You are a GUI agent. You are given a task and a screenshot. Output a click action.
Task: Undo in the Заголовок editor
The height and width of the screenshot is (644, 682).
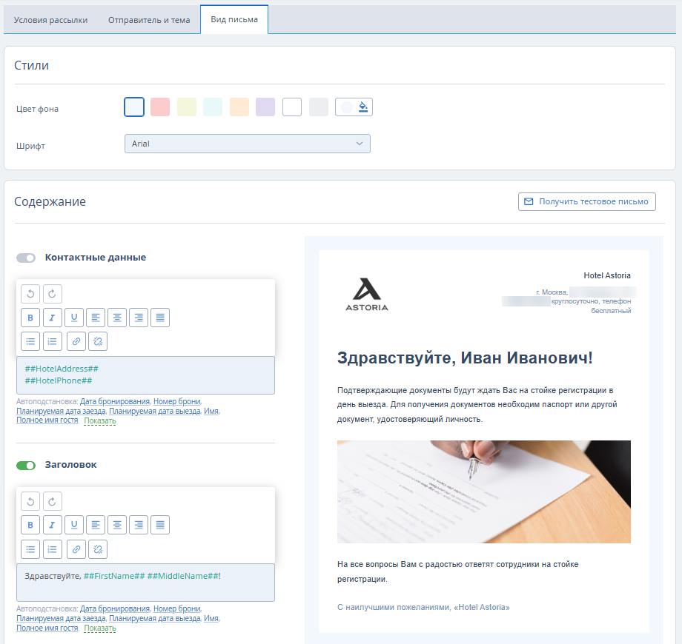pos(30,502)
